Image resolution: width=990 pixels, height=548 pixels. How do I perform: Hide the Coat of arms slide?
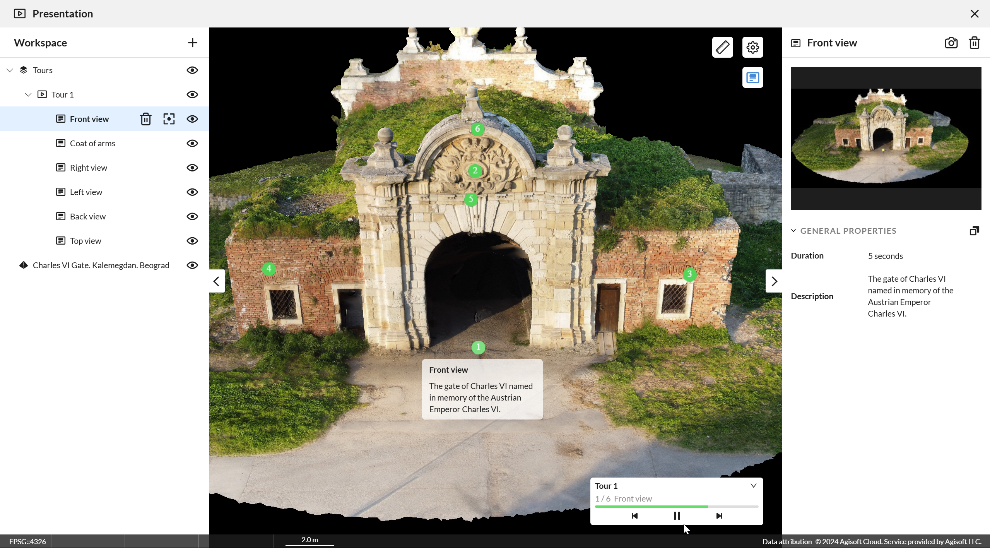click(x=192, y=143)
